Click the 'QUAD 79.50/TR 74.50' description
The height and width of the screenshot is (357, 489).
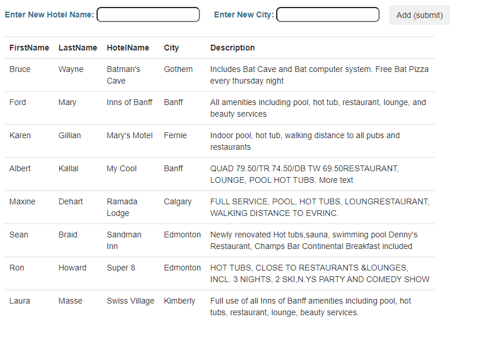[304, 174]
